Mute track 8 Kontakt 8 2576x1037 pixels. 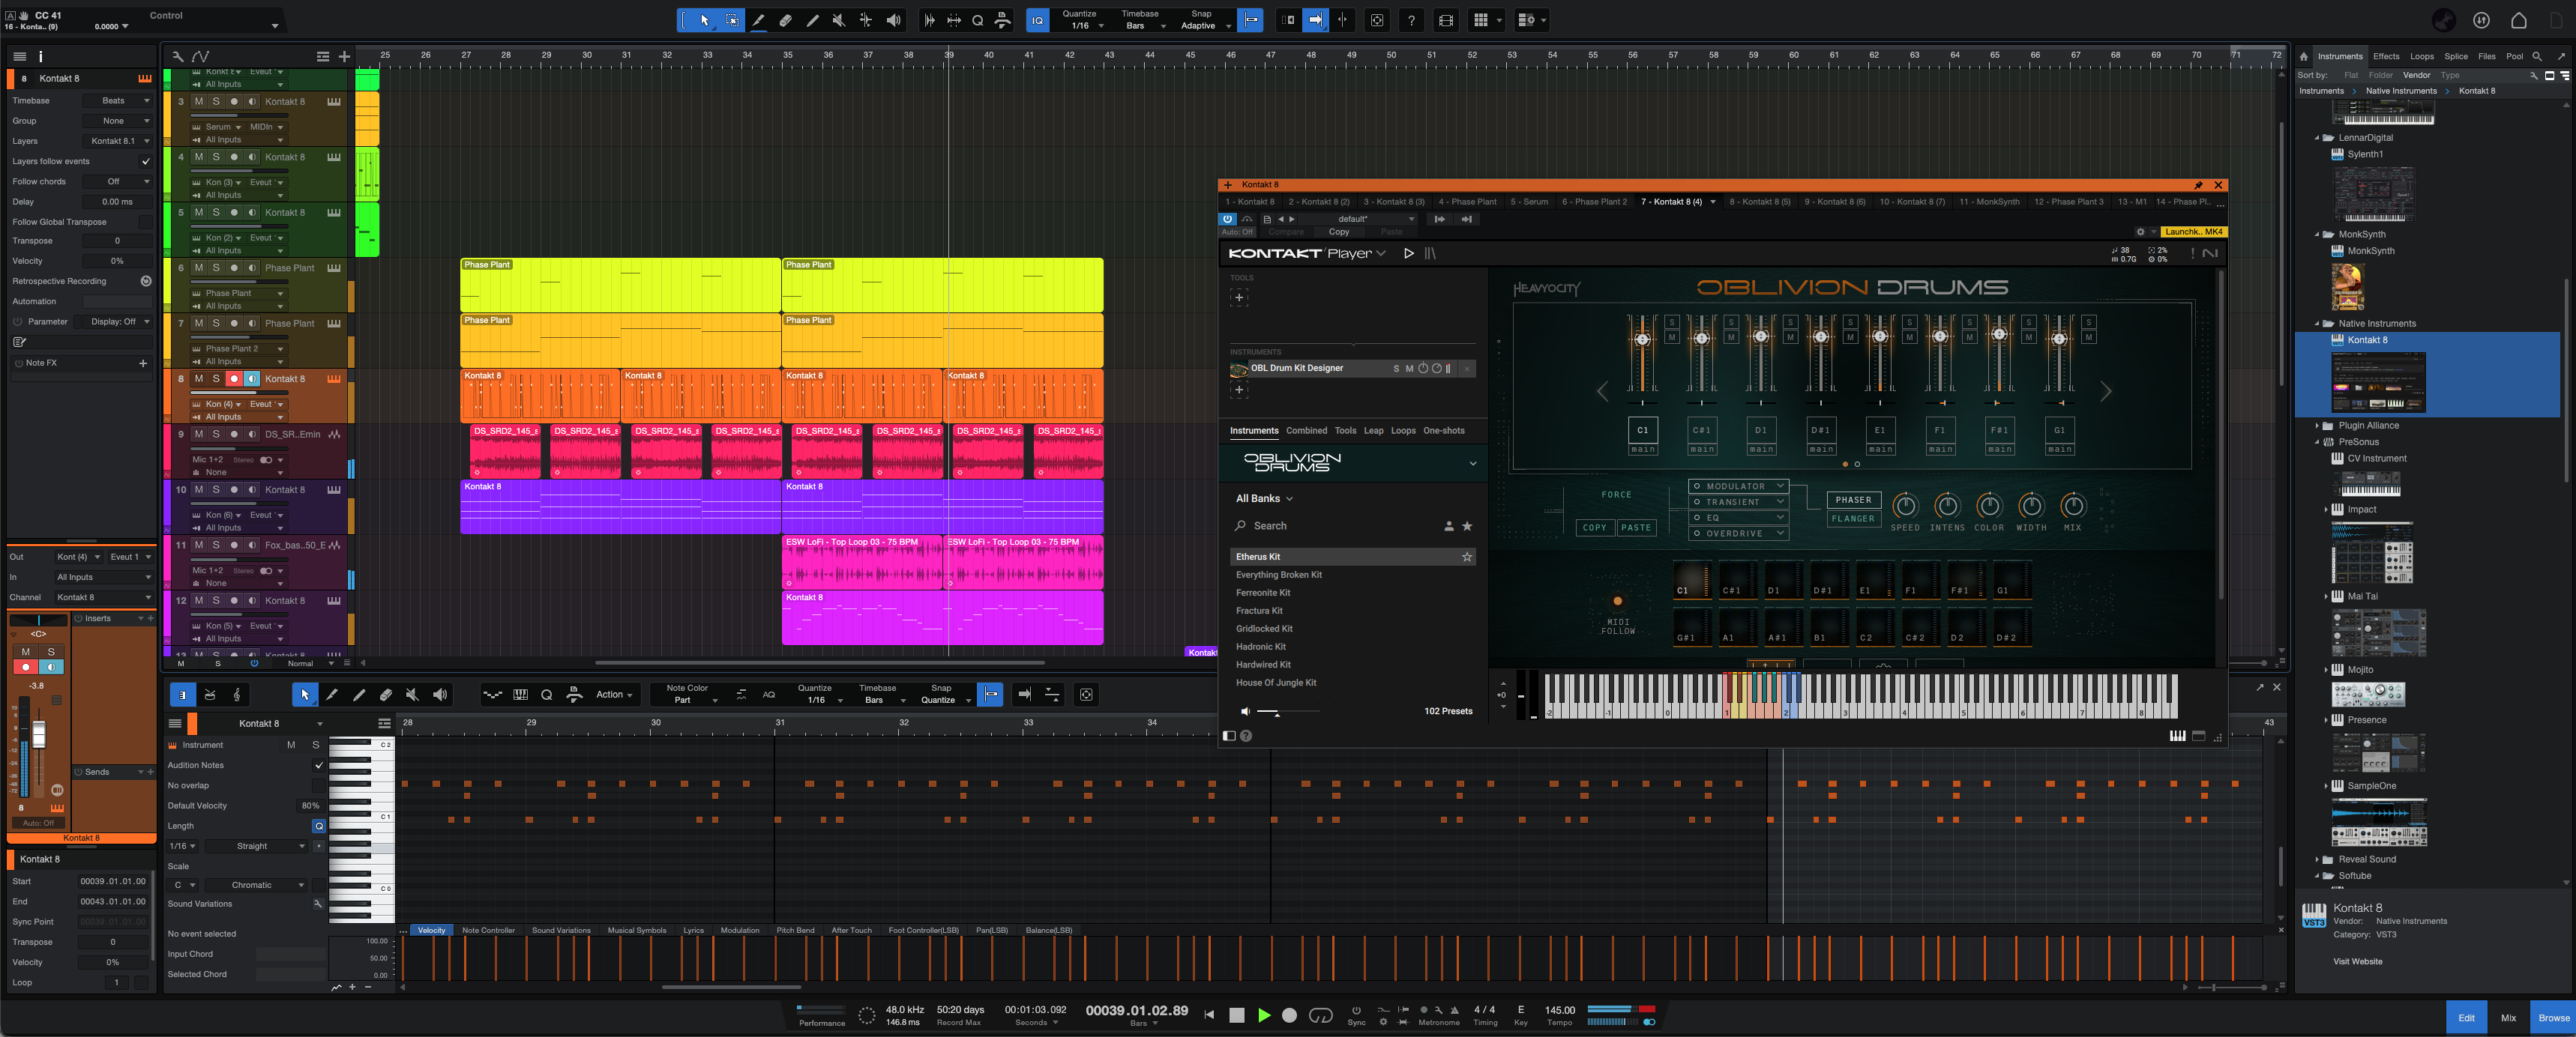pos(199,380)
